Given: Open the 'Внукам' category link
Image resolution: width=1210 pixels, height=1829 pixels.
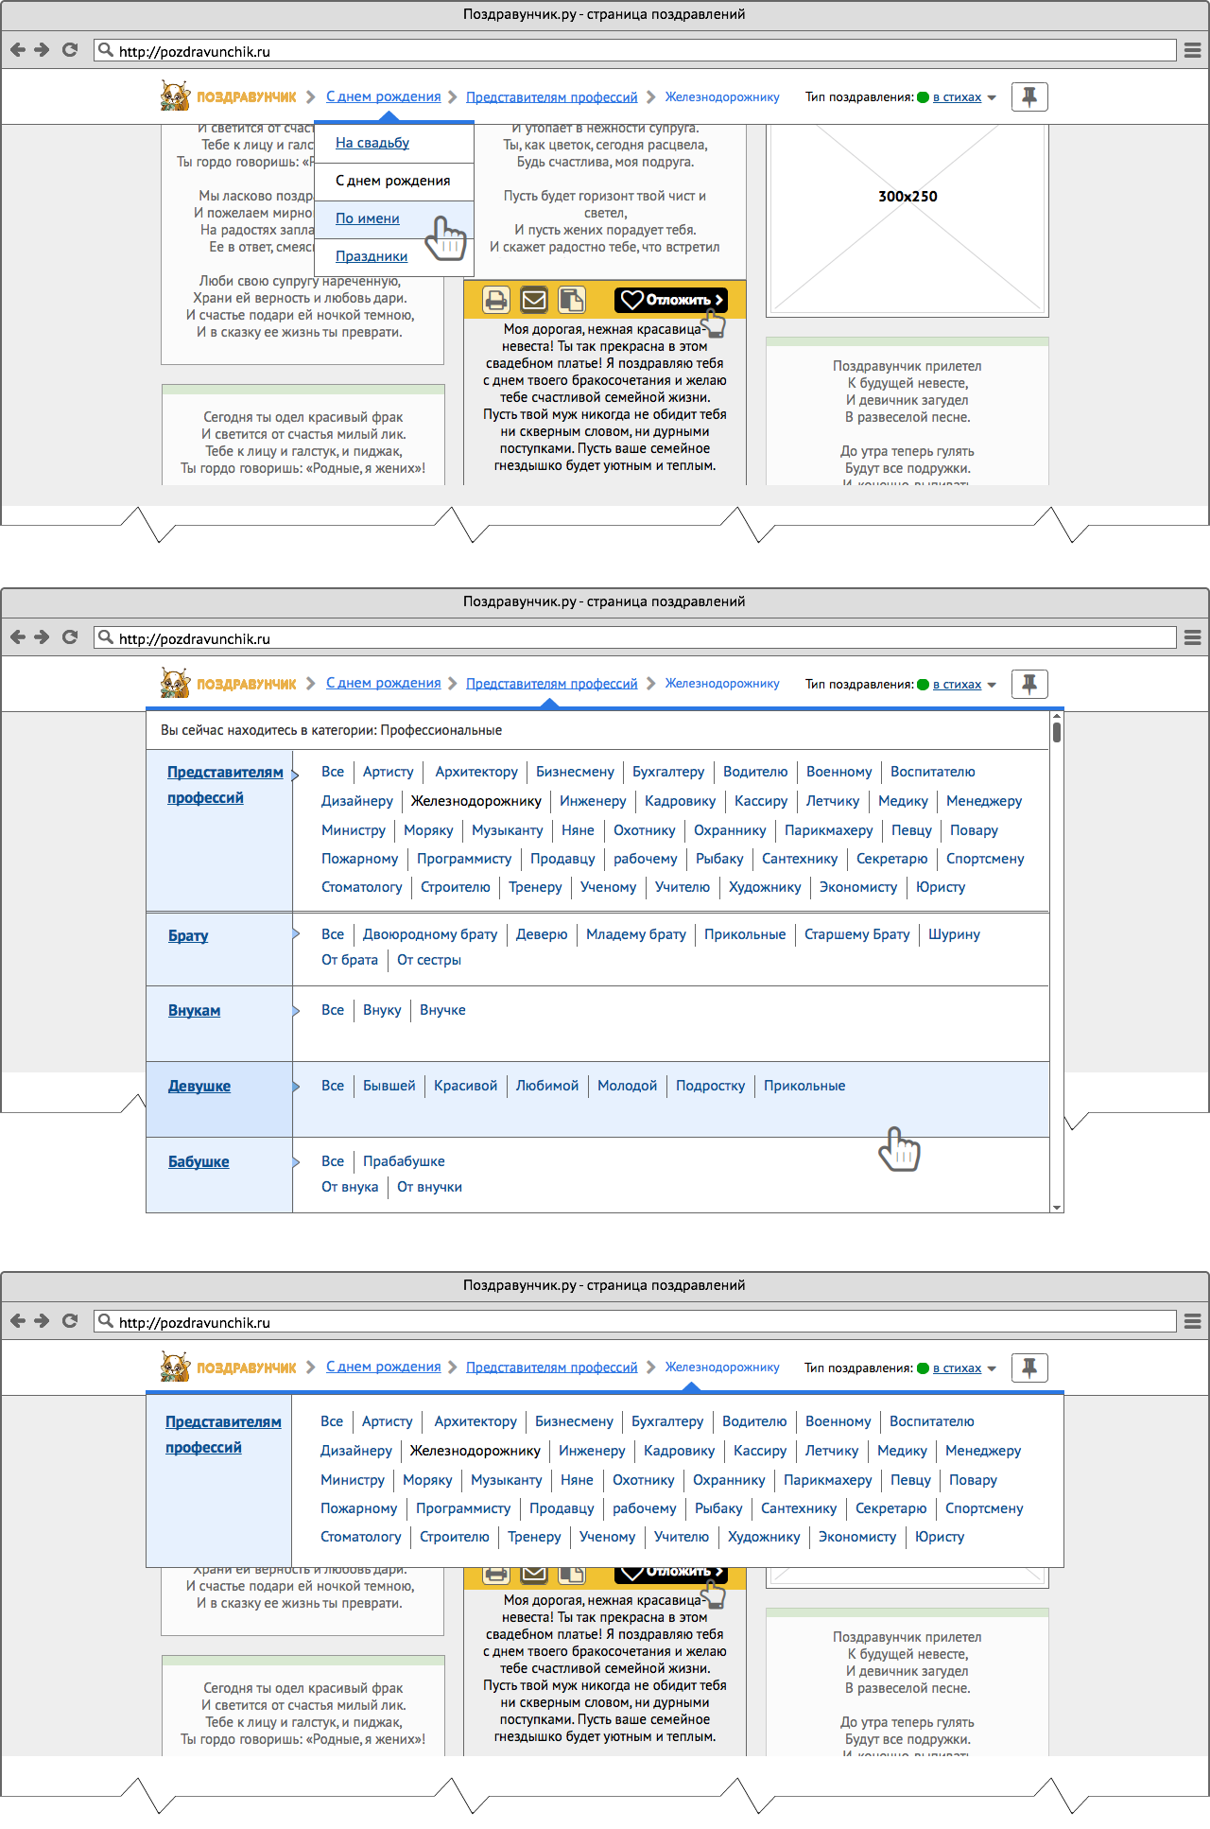Looking at the screenshot, I should [x=195, y=1010].
